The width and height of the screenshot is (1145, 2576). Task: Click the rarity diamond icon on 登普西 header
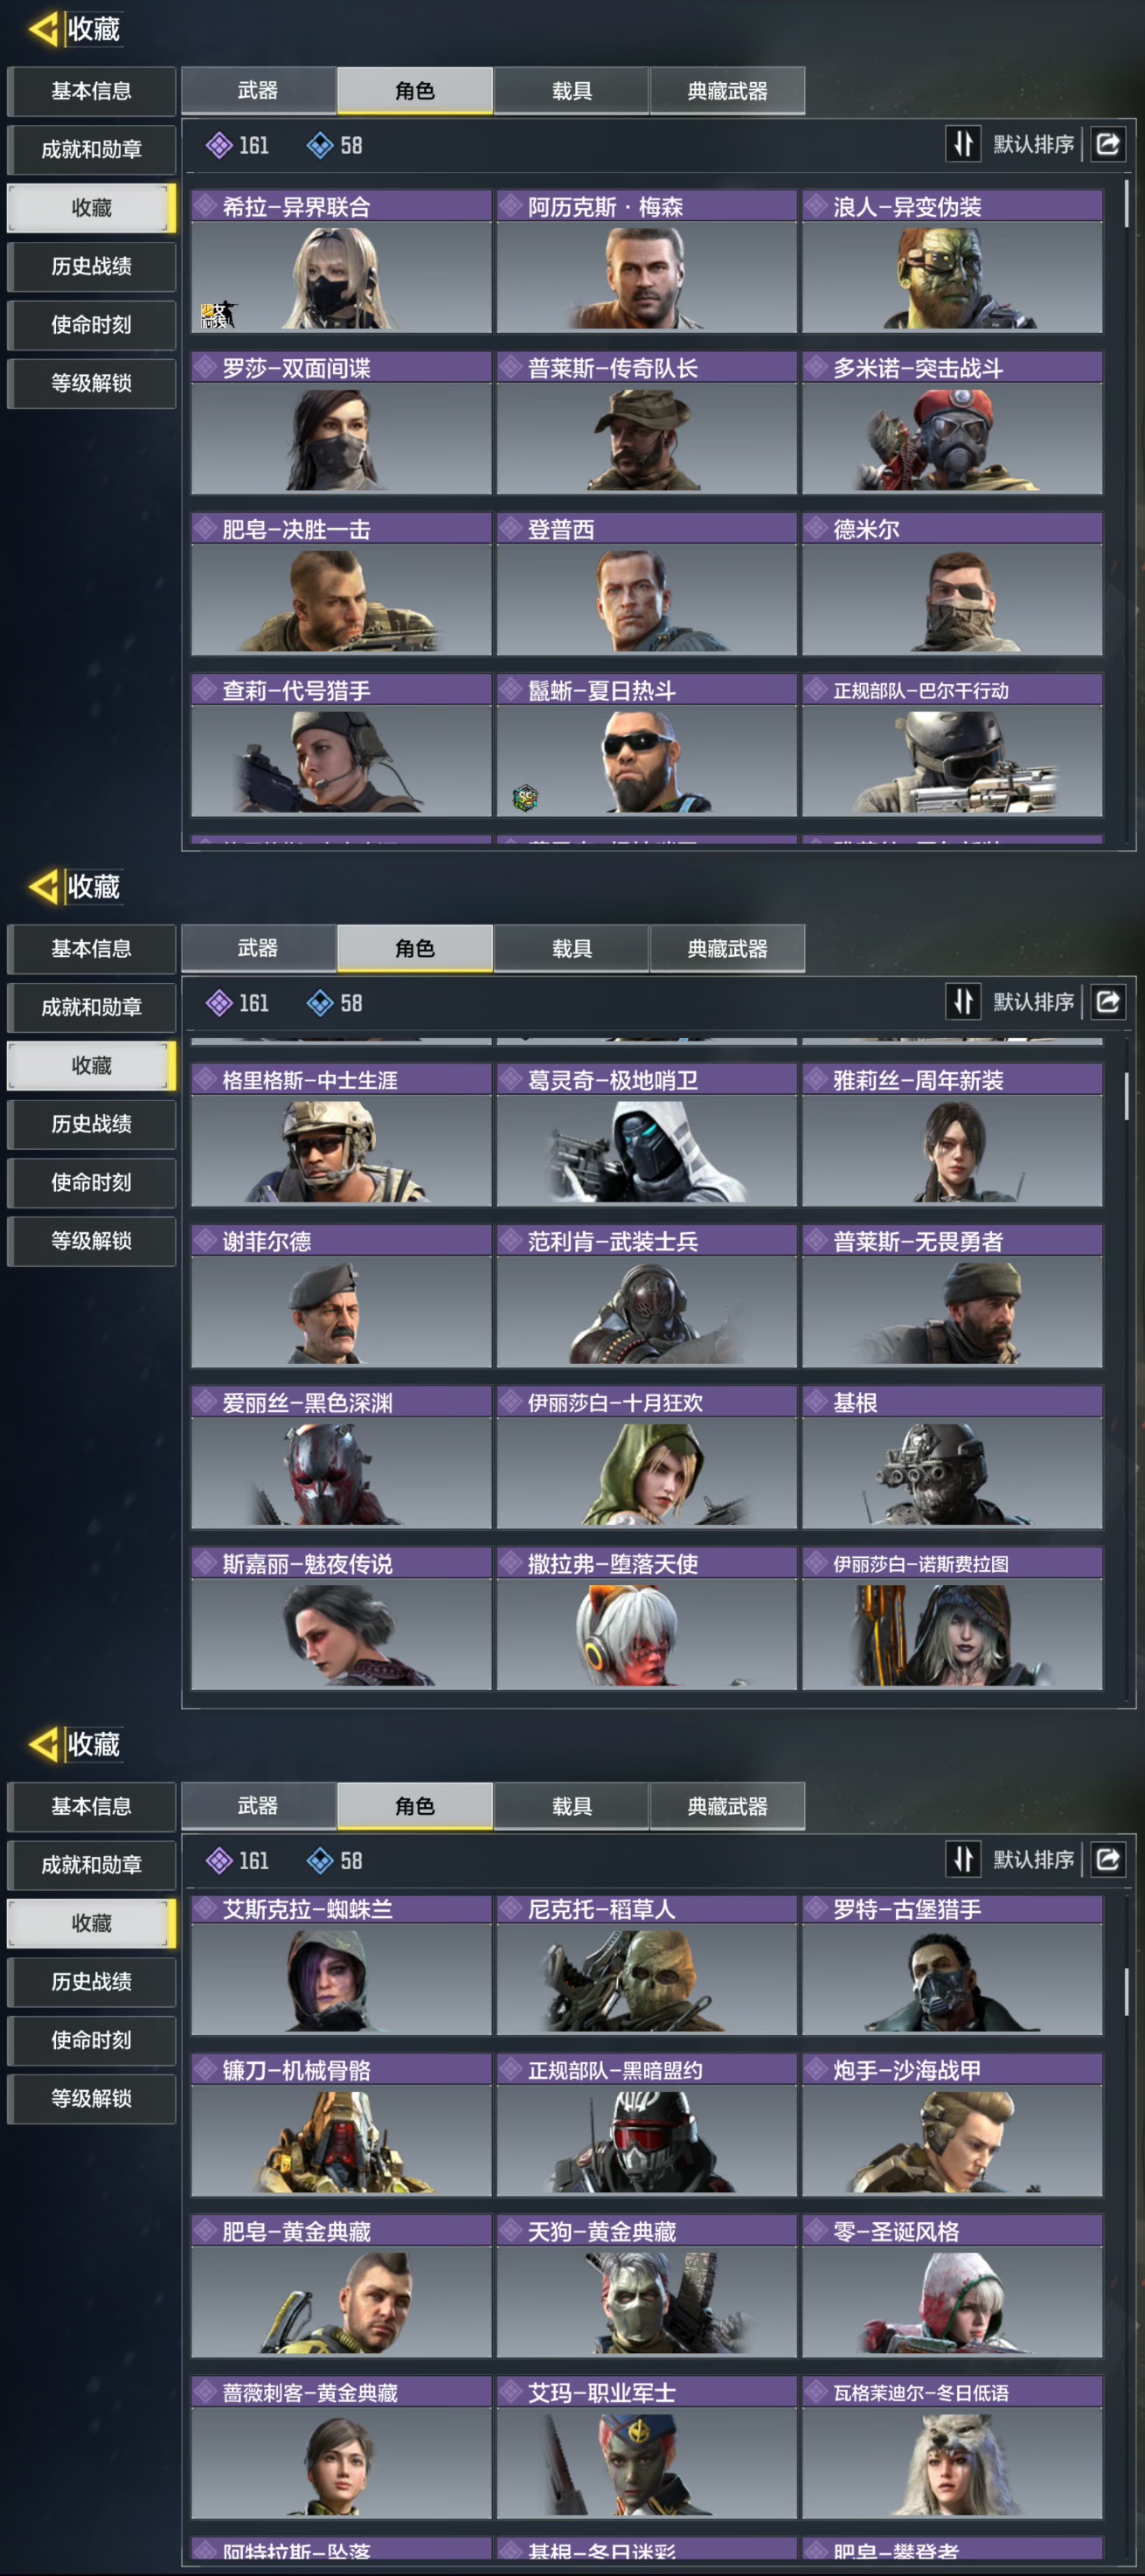tap(511, 528)
